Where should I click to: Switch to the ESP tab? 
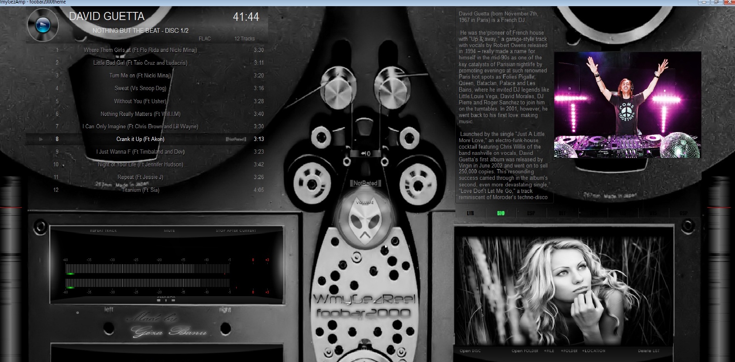[531, 213]
